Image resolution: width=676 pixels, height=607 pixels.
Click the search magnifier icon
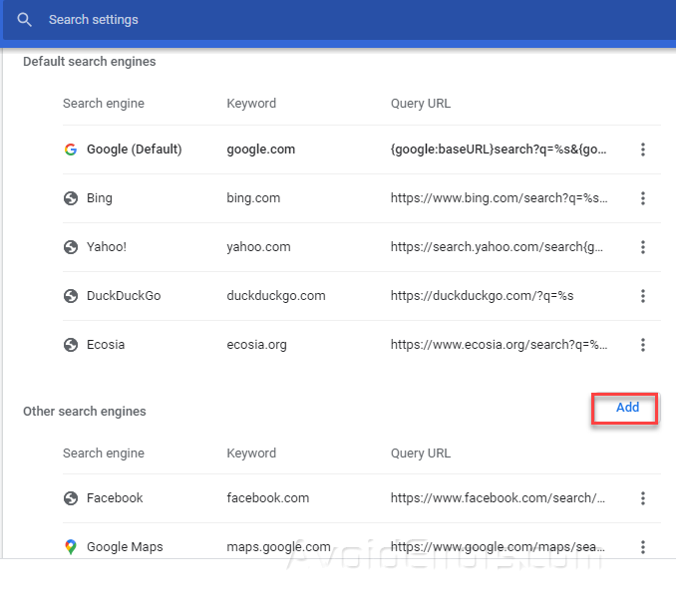click(25, 20)
